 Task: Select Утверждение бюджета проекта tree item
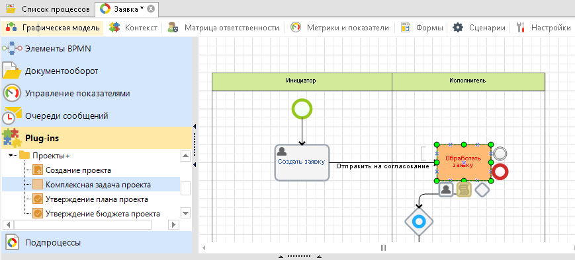point(103,214)
